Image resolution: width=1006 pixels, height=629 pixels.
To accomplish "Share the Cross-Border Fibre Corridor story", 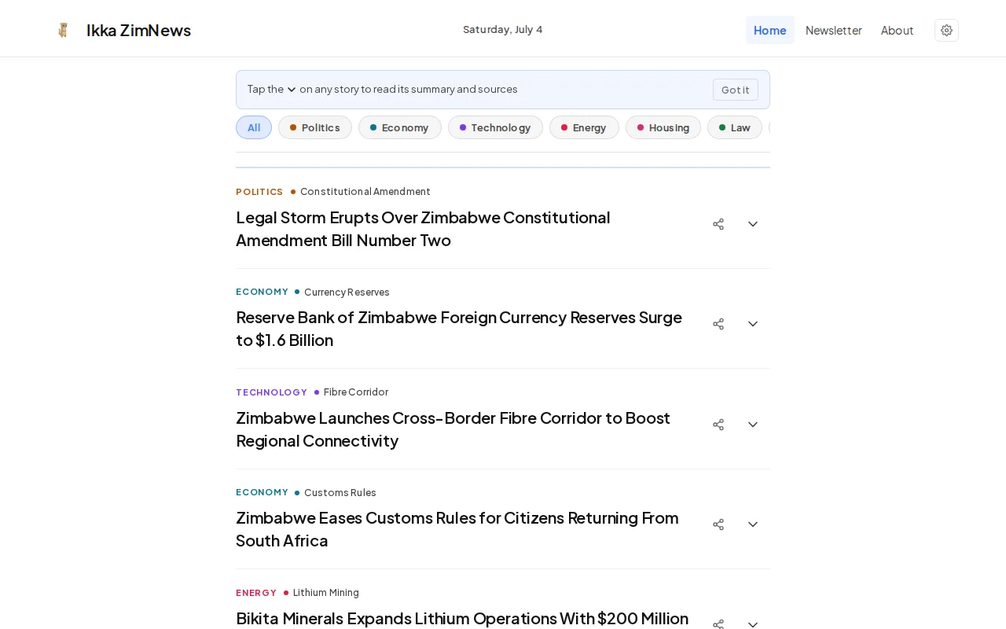I will click(718, 425).
